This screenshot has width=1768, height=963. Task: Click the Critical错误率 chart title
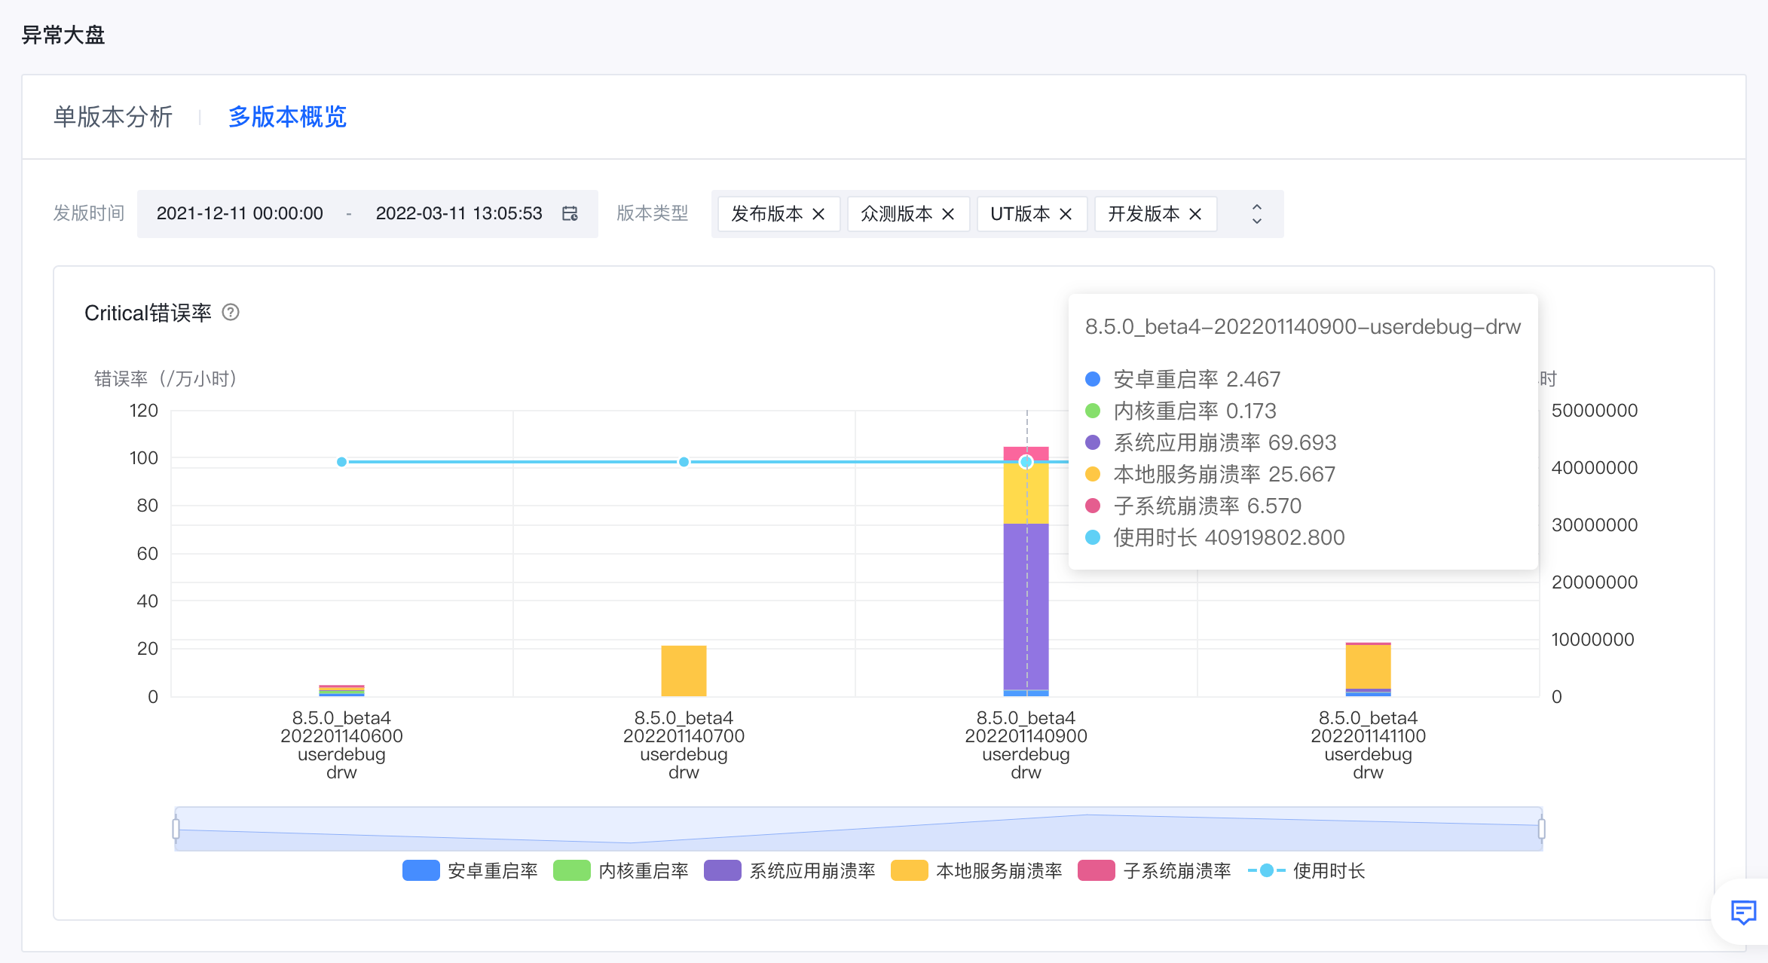[148, 313]
